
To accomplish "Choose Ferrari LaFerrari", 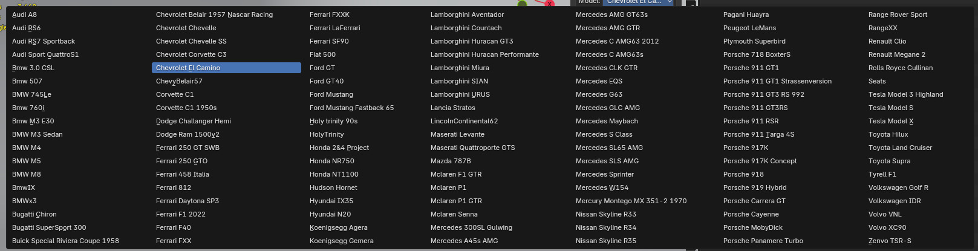I will click(334, 28).
